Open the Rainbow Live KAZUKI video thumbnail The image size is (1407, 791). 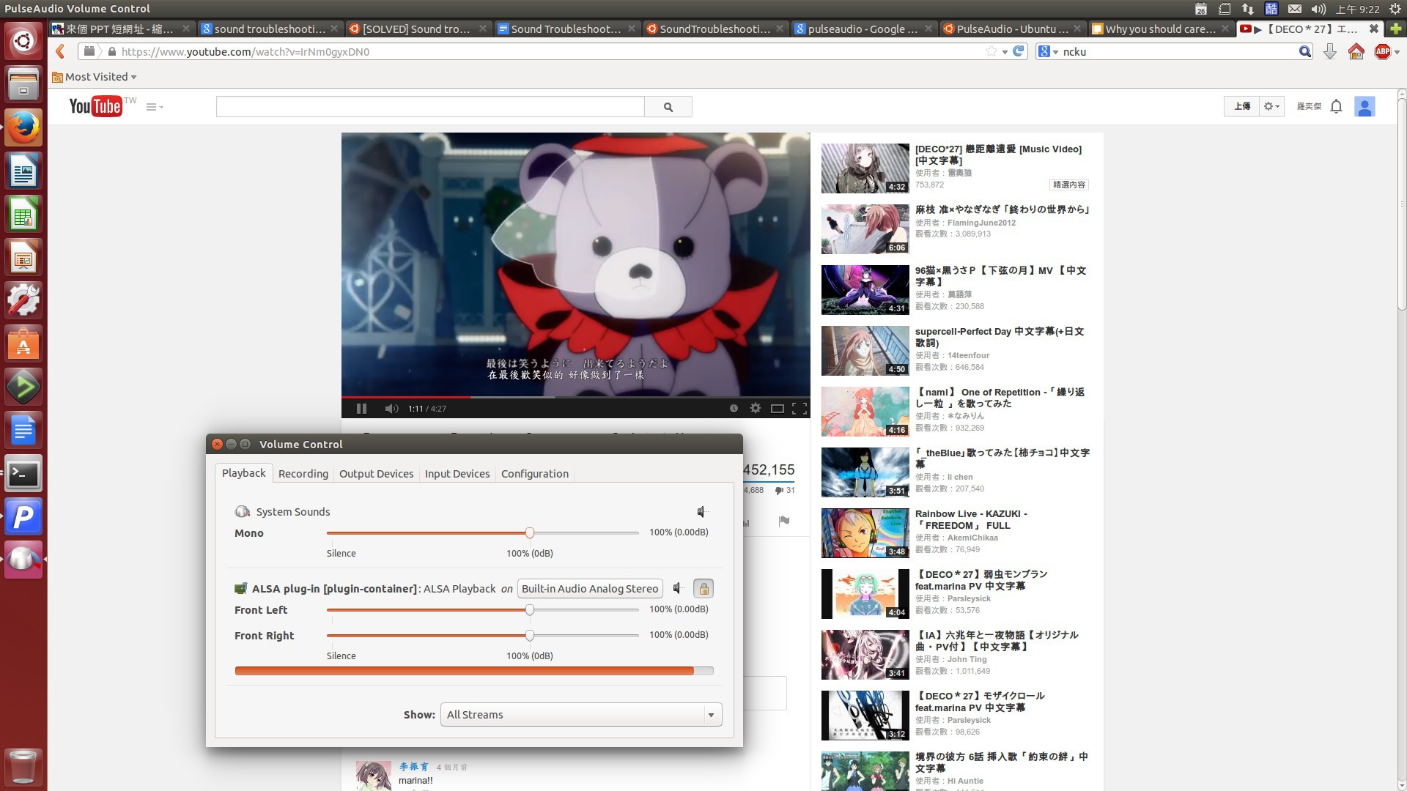pos(865,532)
